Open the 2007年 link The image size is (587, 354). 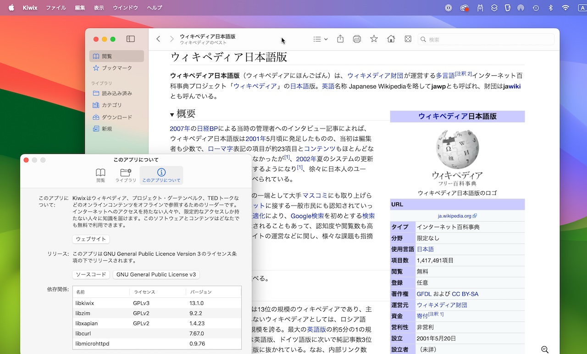[180, 129]
